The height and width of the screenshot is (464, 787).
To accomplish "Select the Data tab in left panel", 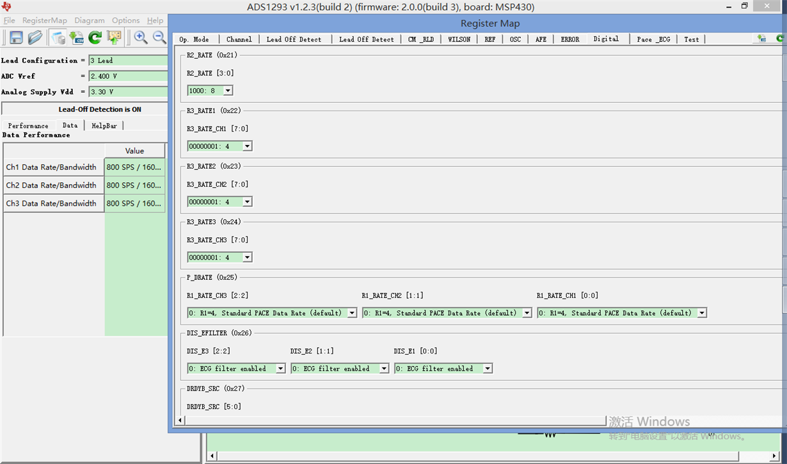I will (70, 125).
